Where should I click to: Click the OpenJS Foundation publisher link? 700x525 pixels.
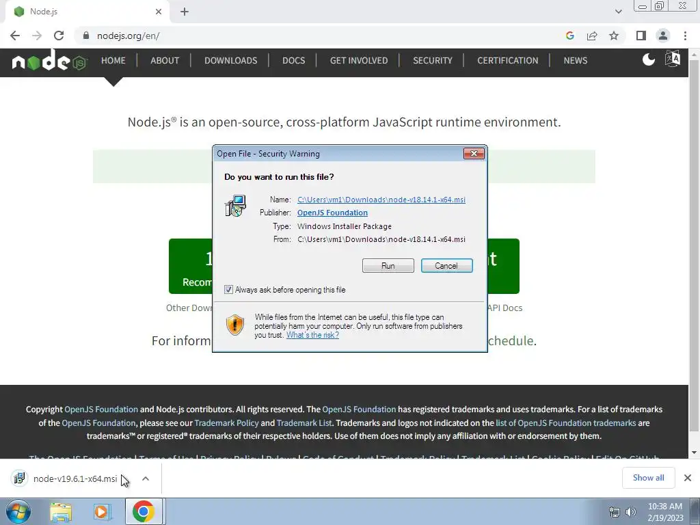333,213
